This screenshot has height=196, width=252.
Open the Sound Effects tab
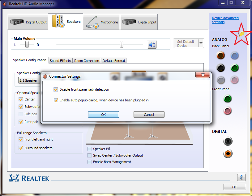60,60
